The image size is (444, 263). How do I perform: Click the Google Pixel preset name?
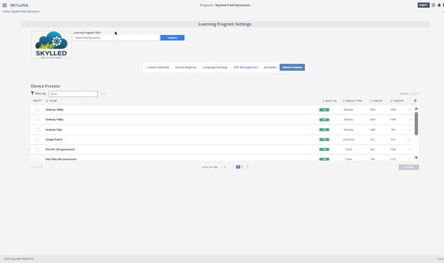click(54, 139)
